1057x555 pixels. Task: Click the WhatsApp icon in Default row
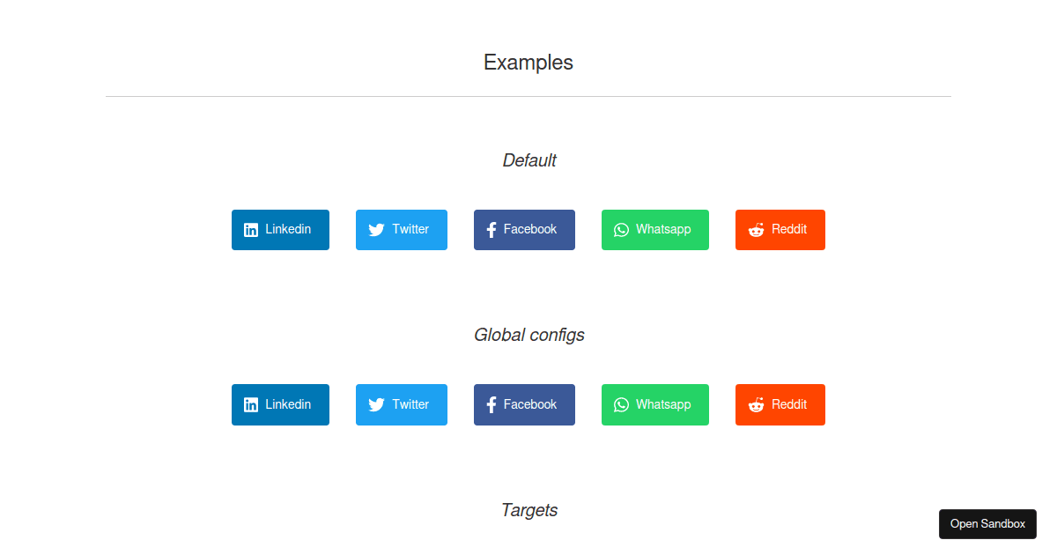621,230
